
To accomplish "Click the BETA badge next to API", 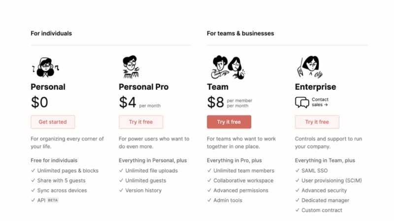I will click(x=53, y=200).
